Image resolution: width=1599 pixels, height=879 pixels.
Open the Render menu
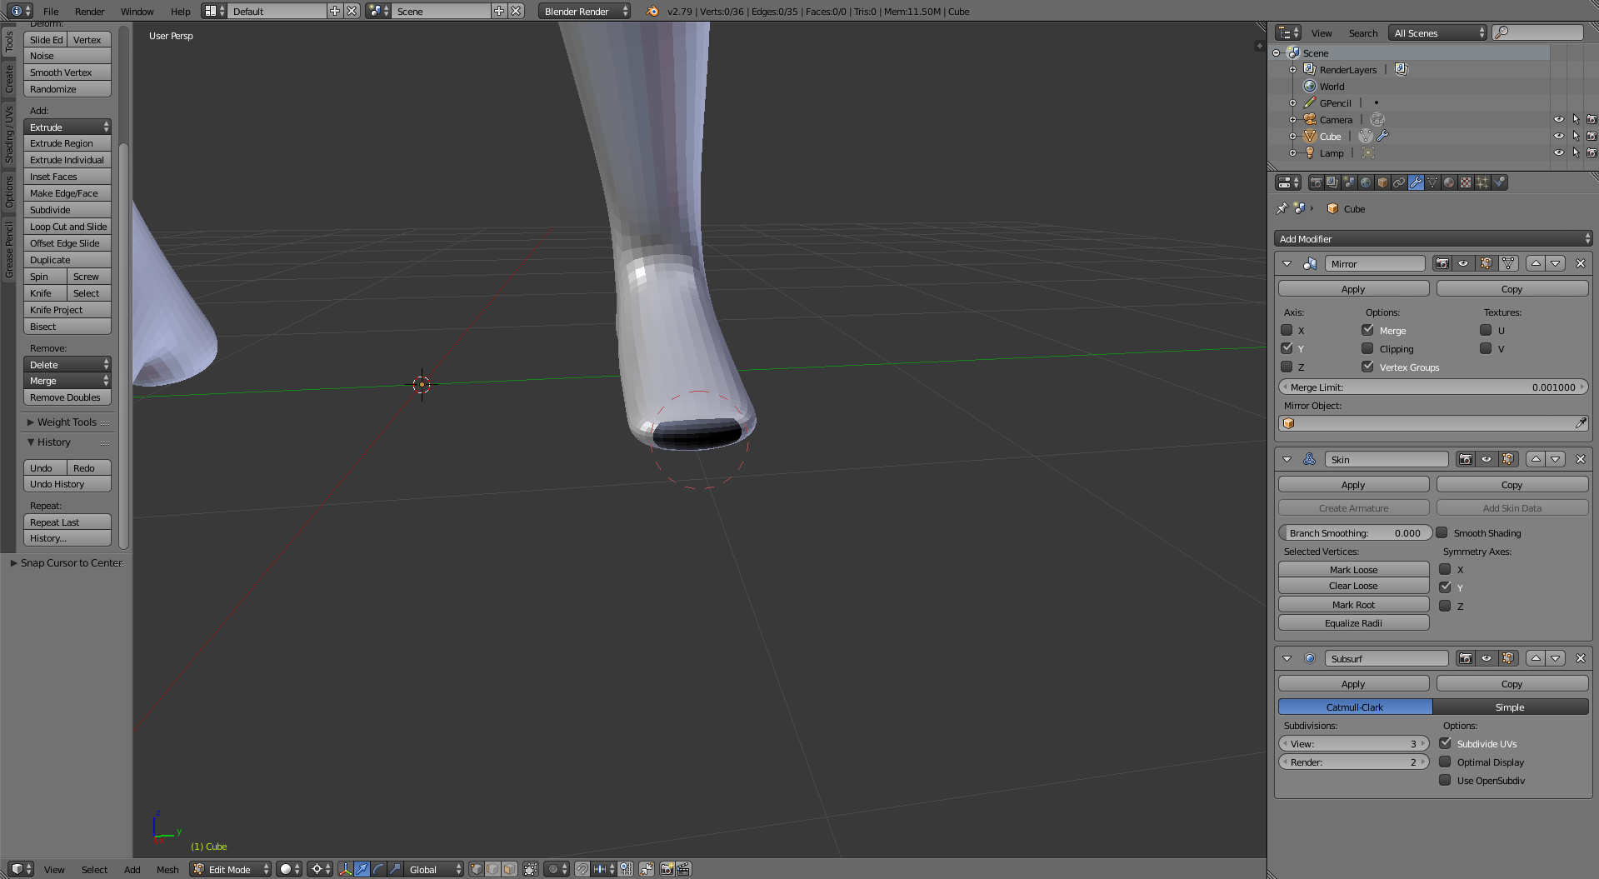point(89,11)
